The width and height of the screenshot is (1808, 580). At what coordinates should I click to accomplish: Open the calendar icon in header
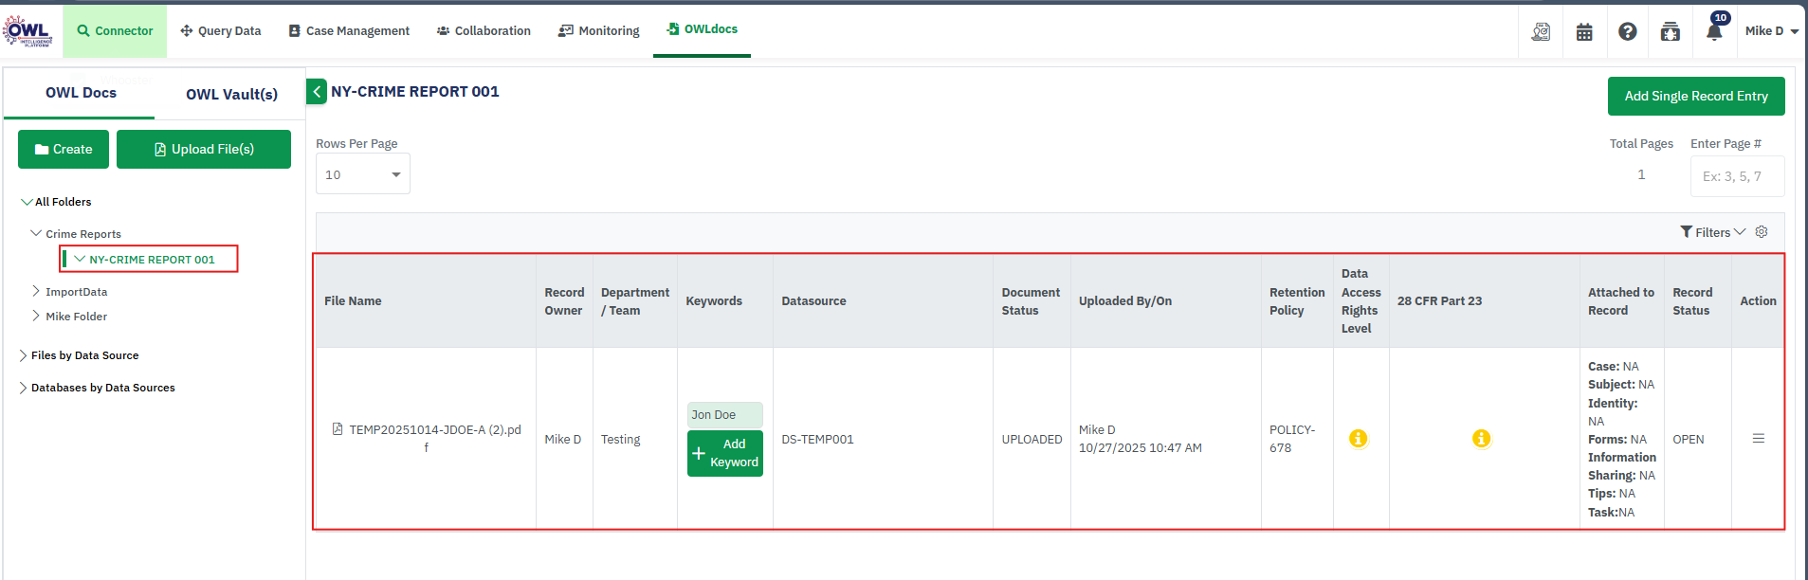(x=1584, y=31)
